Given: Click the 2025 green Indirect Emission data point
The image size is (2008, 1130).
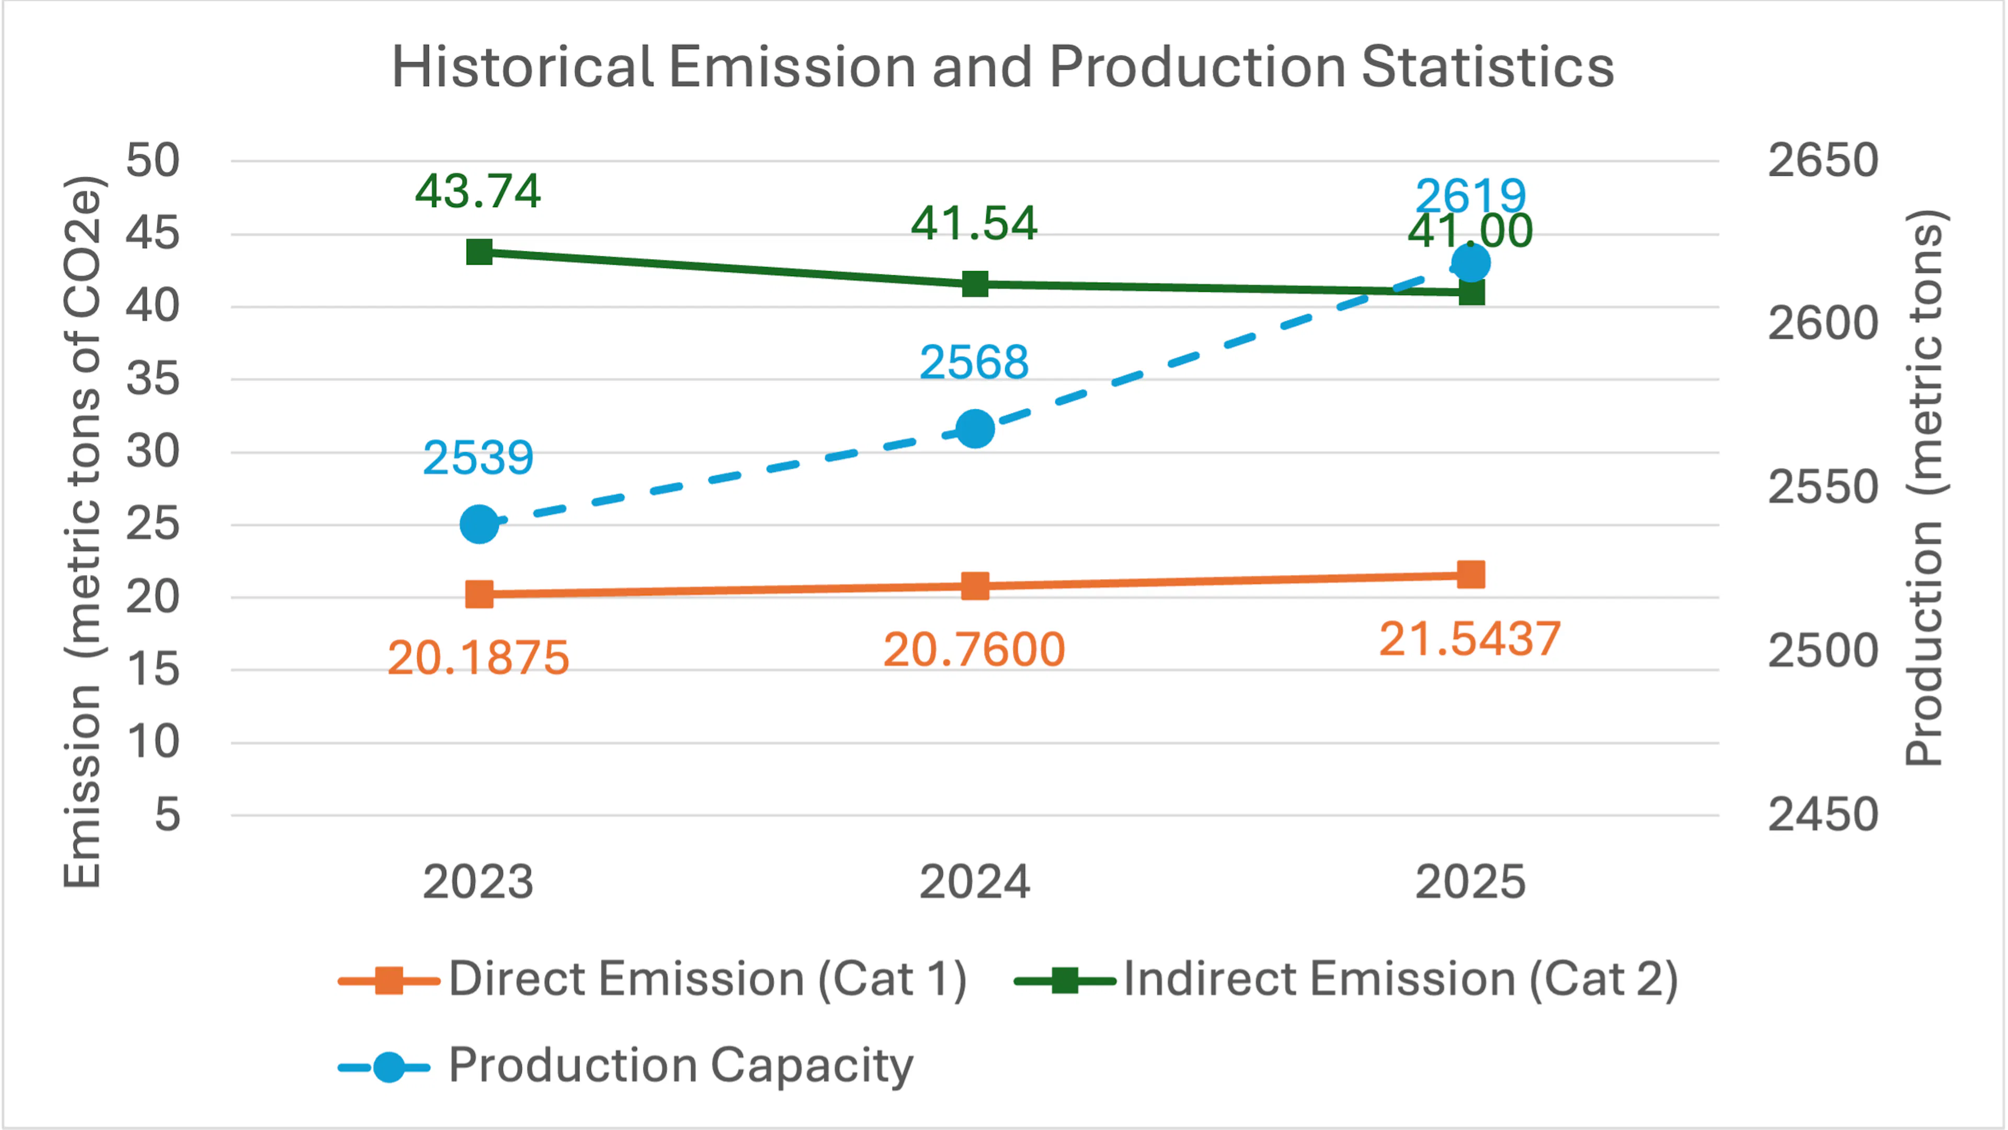Looking at the screenshot, I should click(x=1471, y=292).
